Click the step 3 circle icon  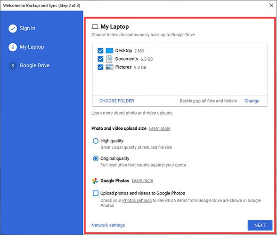pos(13,66)
